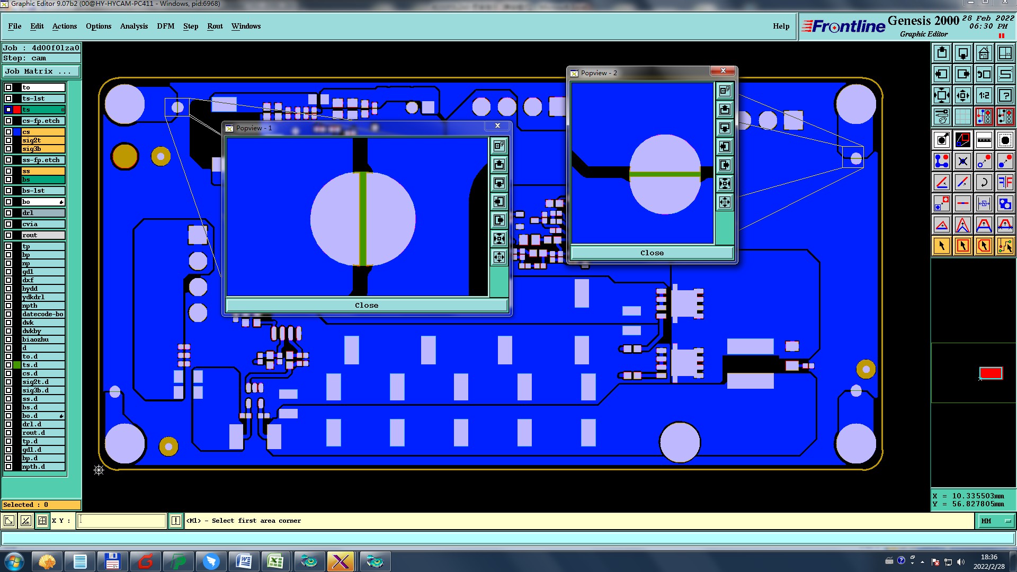The image size is (1017, 572).
Task: Select the net selection arrow tool
Action: (1005, 246)
